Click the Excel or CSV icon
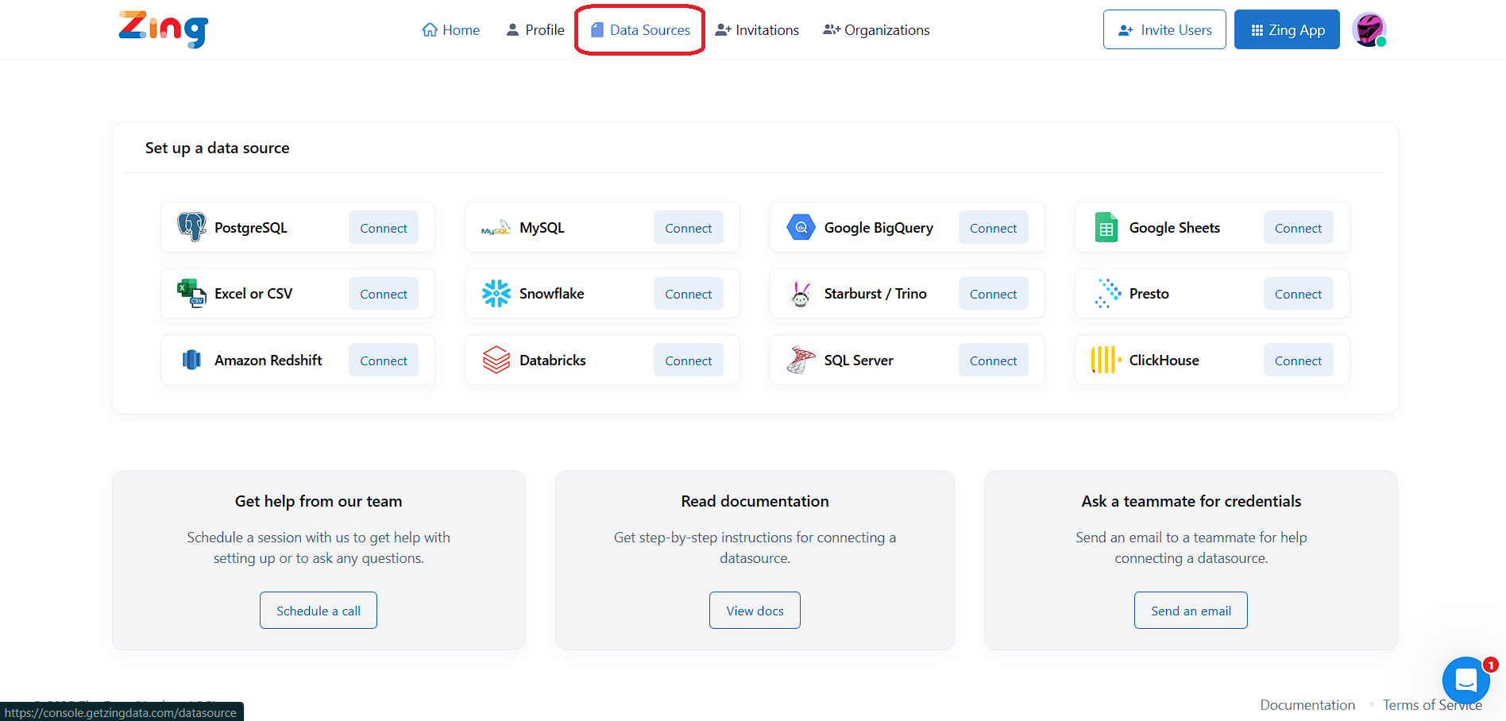The width and height of the screenshot is (1506, 721). (191, 293)
